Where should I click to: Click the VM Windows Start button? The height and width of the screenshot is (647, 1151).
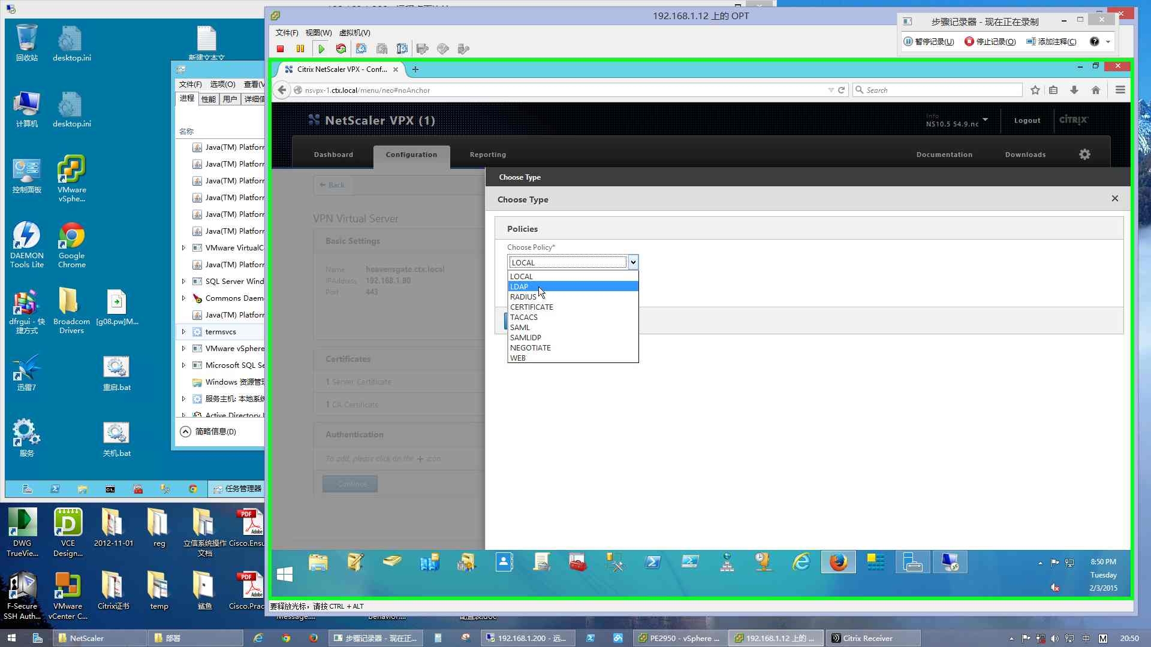tap(285, 574)
